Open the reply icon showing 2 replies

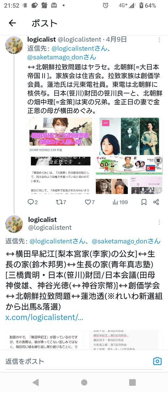tap(33, 202)
